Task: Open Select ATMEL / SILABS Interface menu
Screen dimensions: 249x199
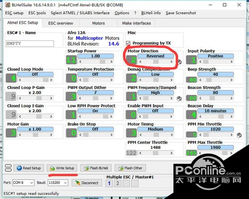Action: 80,13
